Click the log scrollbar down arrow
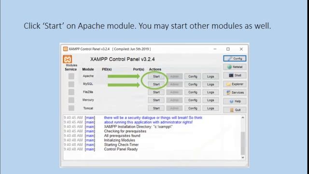The height and width of the screenshot is (174, 309). pyautogui.click(x=243, y=157)
